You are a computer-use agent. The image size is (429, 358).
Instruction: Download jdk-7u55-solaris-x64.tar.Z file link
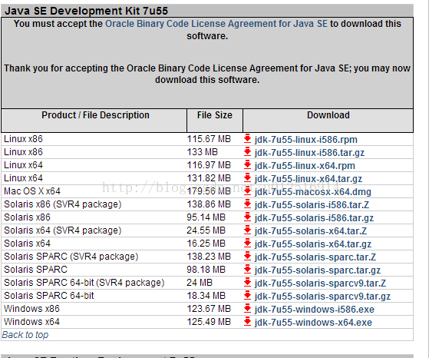[x=311, y=231]
